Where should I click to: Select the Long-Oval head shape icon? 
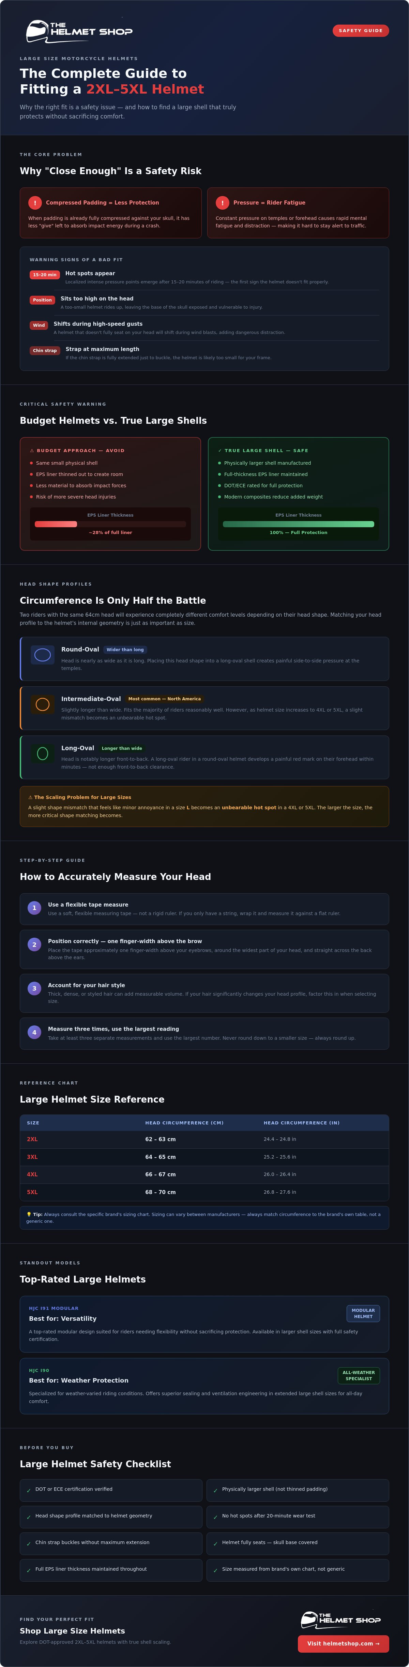[43, 753]
